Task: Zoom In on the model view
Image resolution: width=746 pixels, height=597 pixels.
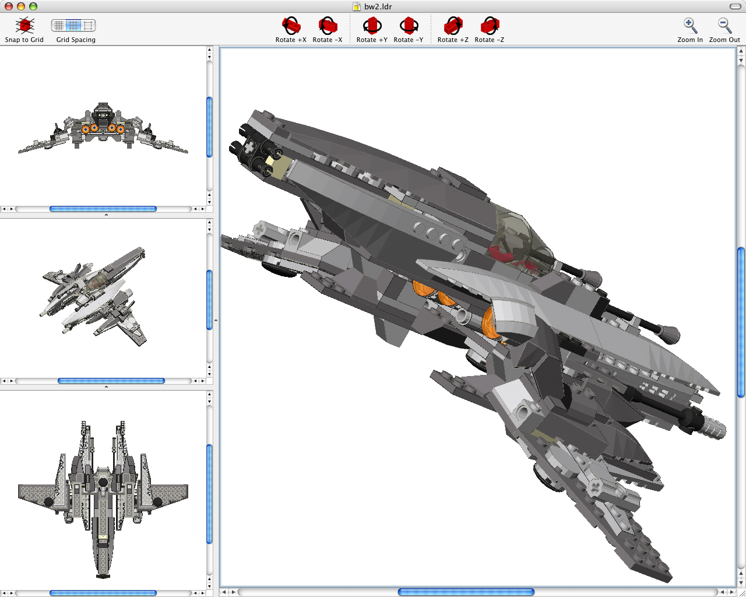Action: (x=689, y=26)
